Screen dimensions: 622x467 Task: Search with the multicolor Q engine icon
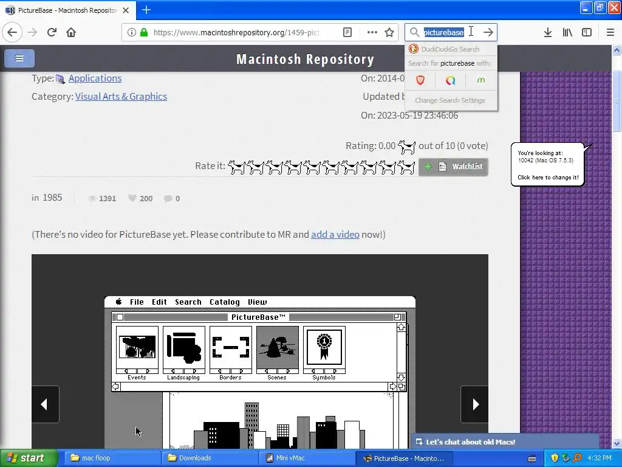point(450,80)
